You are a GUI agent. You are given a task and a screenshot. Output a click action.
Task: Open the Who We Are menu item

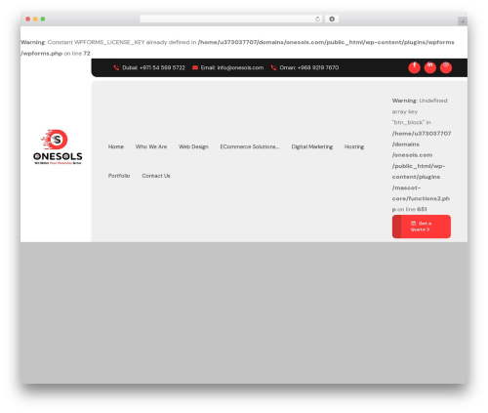click(151, 146)
